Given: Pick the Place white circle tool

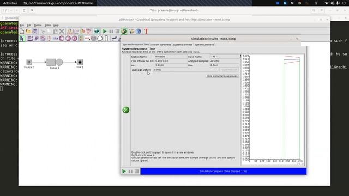Looking at the screenshot, I should pyautogui.click(x=100, y=39).
